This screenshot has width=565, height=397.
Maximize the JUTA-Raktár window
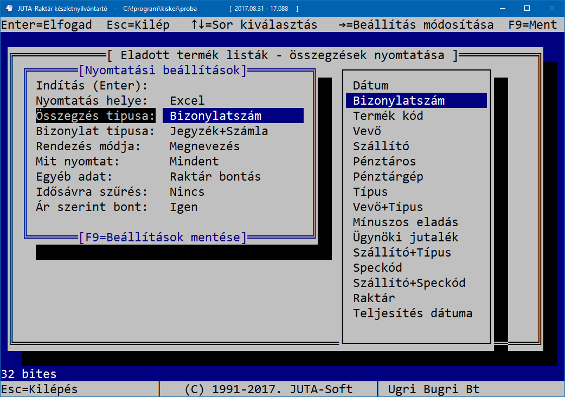coord(527,9)
